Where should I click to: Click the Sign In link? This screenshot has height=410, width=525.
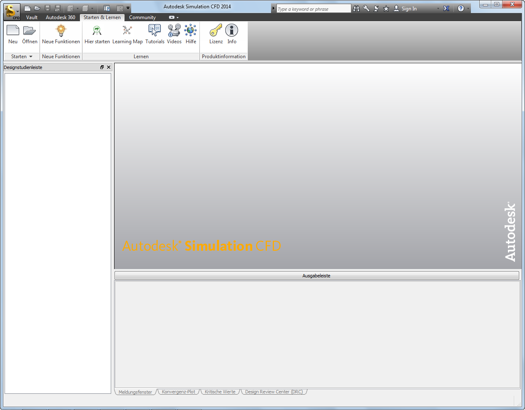point(409,9)
